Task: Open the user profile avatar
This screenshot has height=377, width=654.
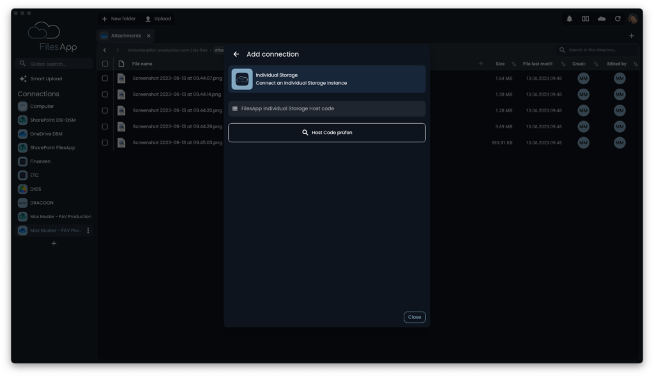Action: tap(633, 18)
